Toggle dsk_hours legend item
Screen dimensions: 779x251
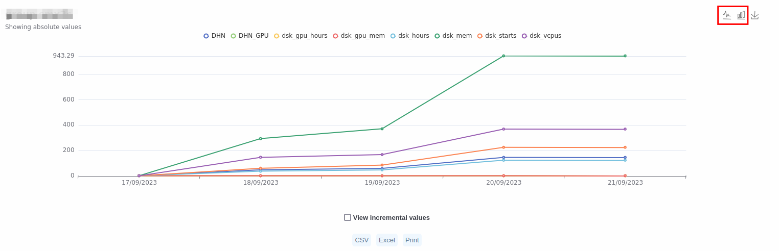click(410, 36)
